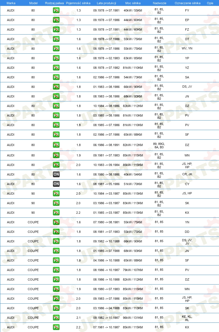Click the 83kW / 113KM cell in Audi 90 row
The image size is (219, 332).
pos(133,203)
